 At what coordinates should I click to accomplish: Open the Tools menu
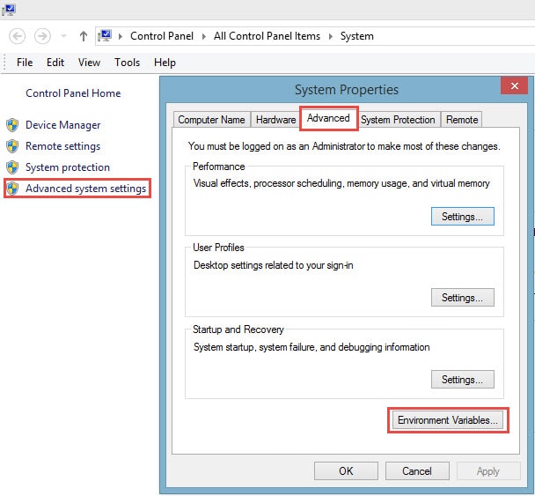tap(127, 63)
